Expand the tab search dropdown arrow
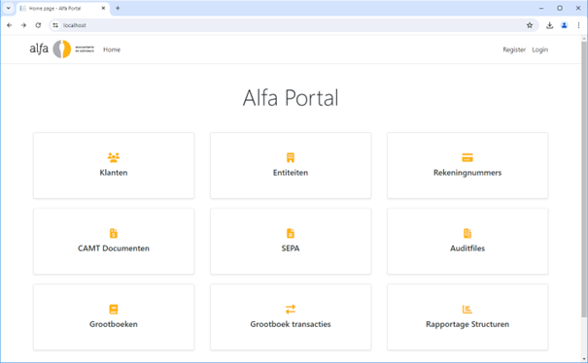 click(x=8, y=8)
